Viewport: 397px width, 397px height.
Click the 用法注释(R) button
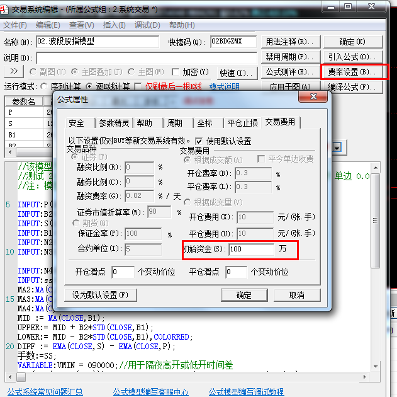(291, 42)
